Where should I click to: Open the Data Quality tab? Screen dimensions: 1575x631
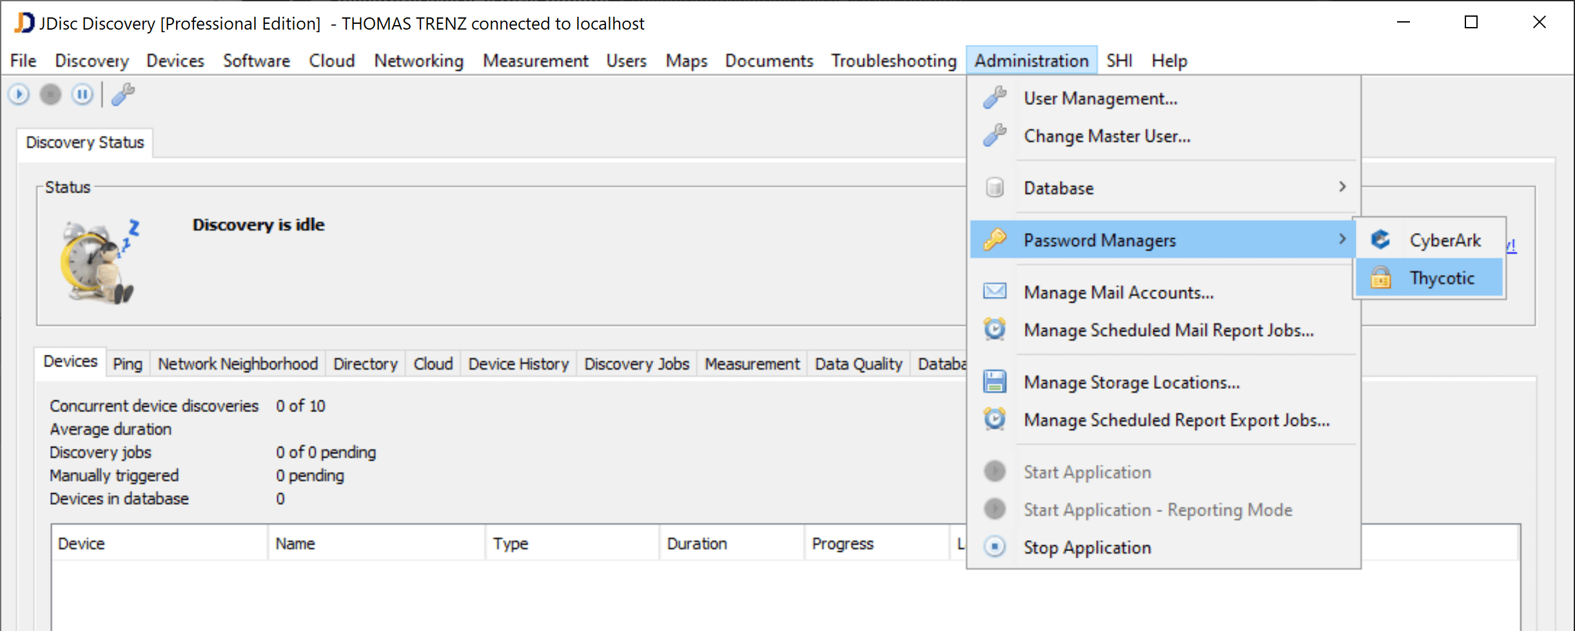(858, 364)
